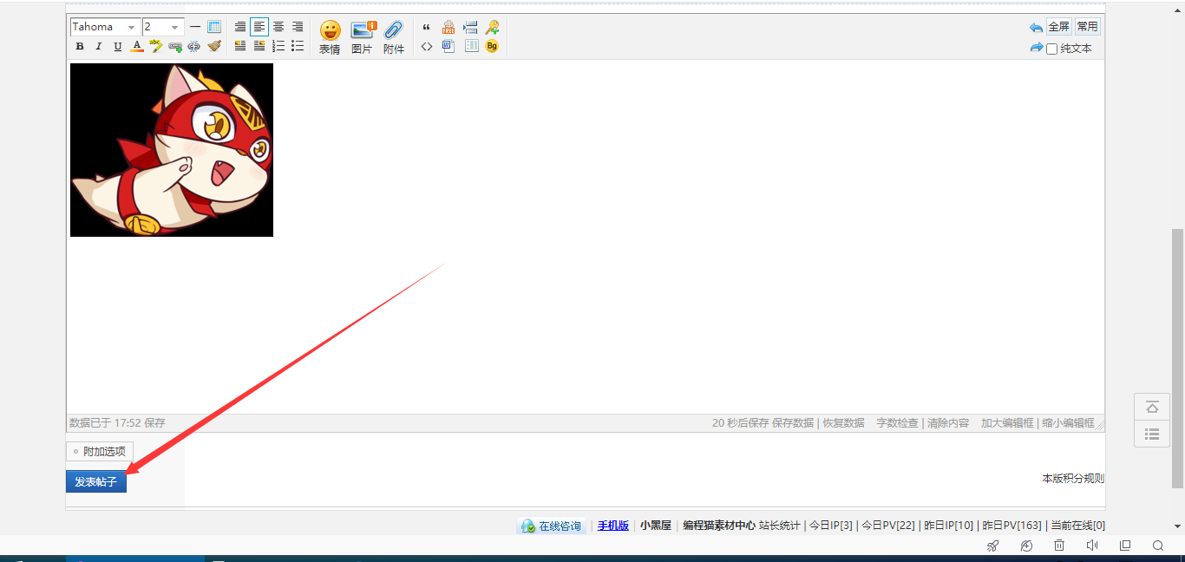Click the editor resize grip corner
Screen dimensions: 1185x562
1100,426
